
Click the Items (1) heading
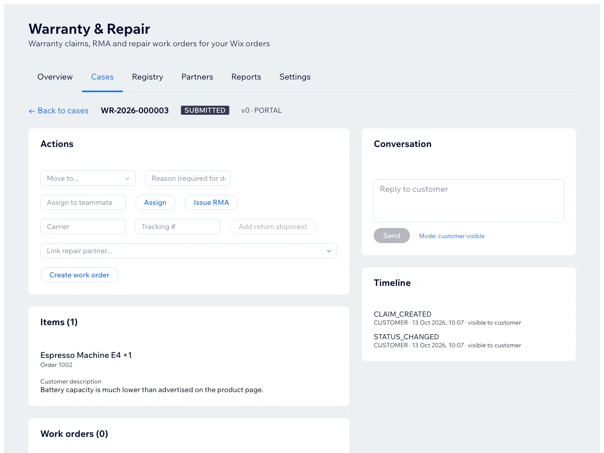coord(59,322)
